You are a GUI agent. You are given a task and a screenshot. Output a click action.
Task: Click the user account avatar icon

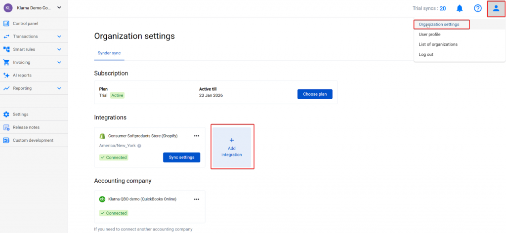[x=496, y=8]
